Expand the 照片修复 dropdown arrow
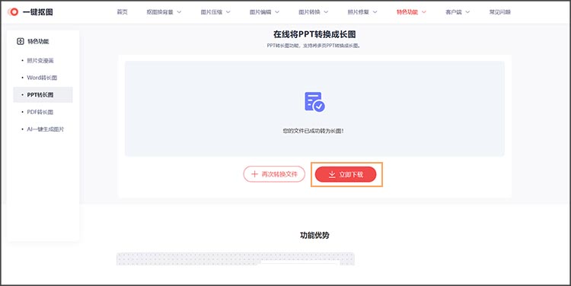 375,12
